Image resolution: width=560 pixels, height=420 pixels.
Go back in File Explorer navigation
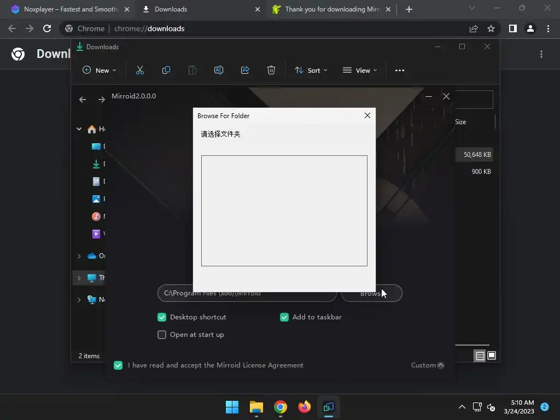click(83, 100)
